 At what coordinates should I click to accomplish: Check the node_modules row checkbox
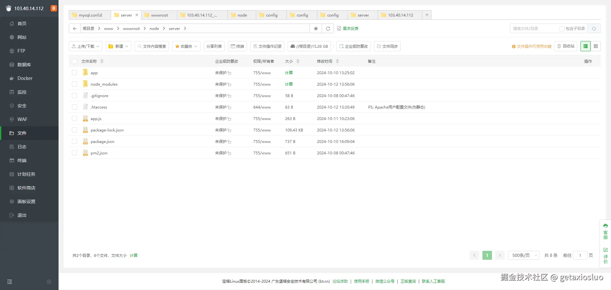(74, 84)
